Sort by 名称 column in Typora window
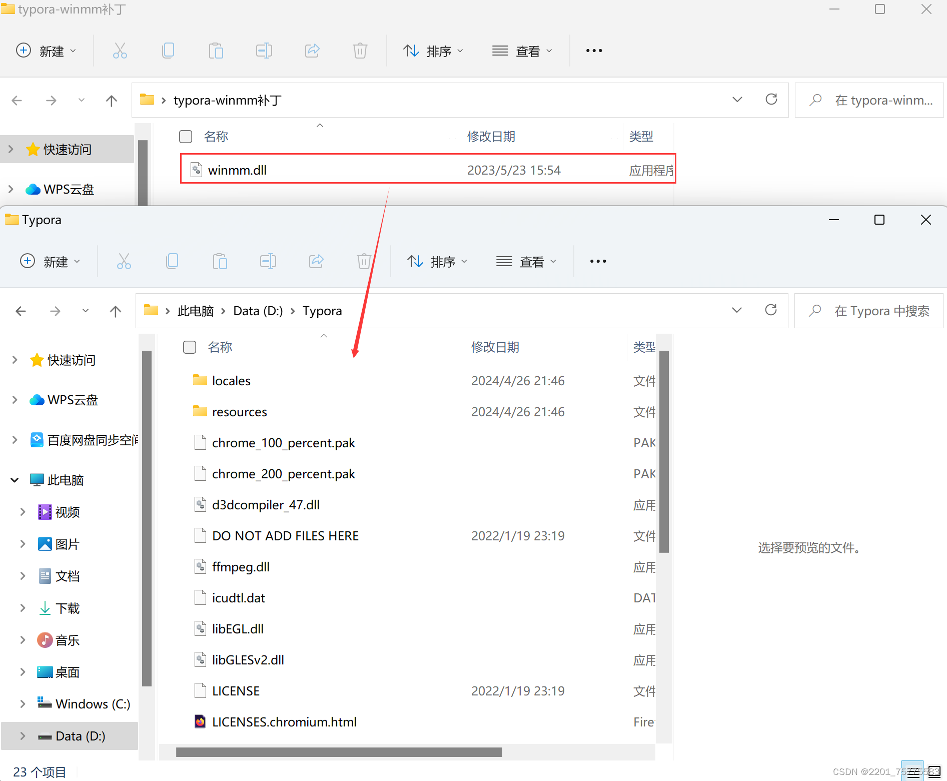The image size is (947, 781). (220, 347)
